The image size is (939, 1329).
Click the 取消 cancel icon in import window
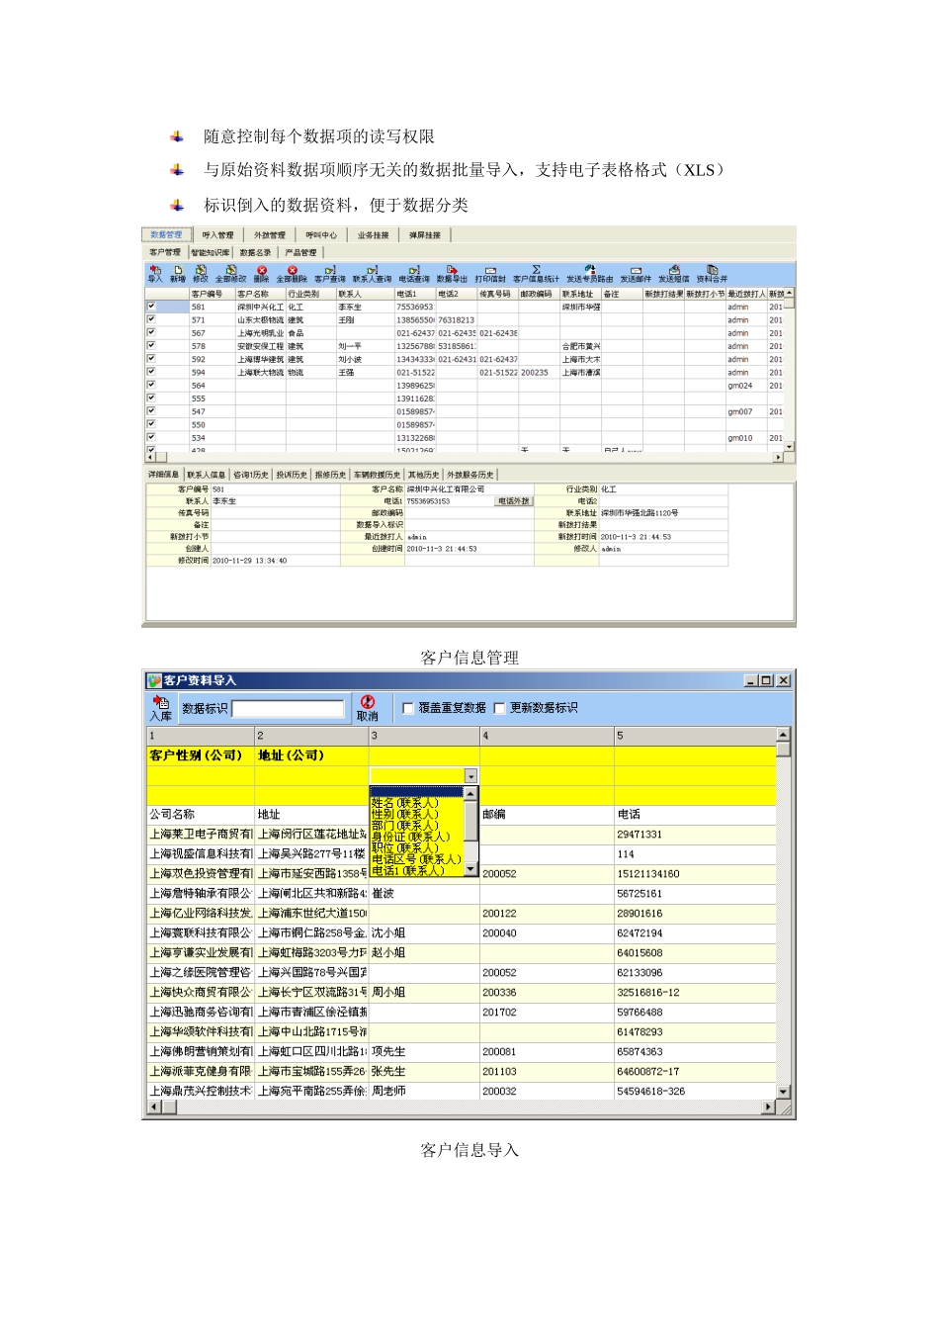[367, 708]
